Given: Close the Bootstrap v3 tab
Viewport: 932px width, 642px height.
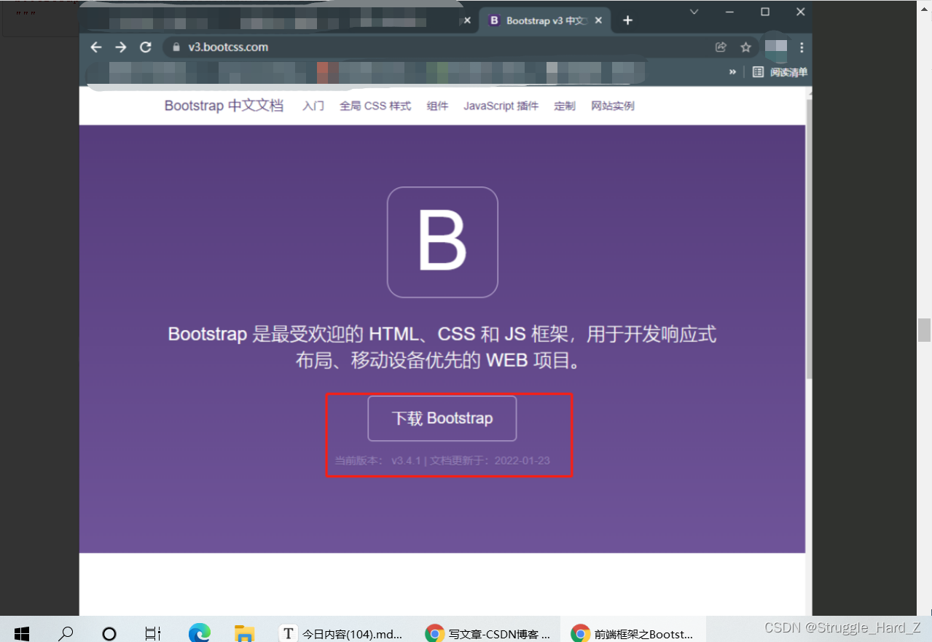Looking at the screenshot, I should 599,20.
